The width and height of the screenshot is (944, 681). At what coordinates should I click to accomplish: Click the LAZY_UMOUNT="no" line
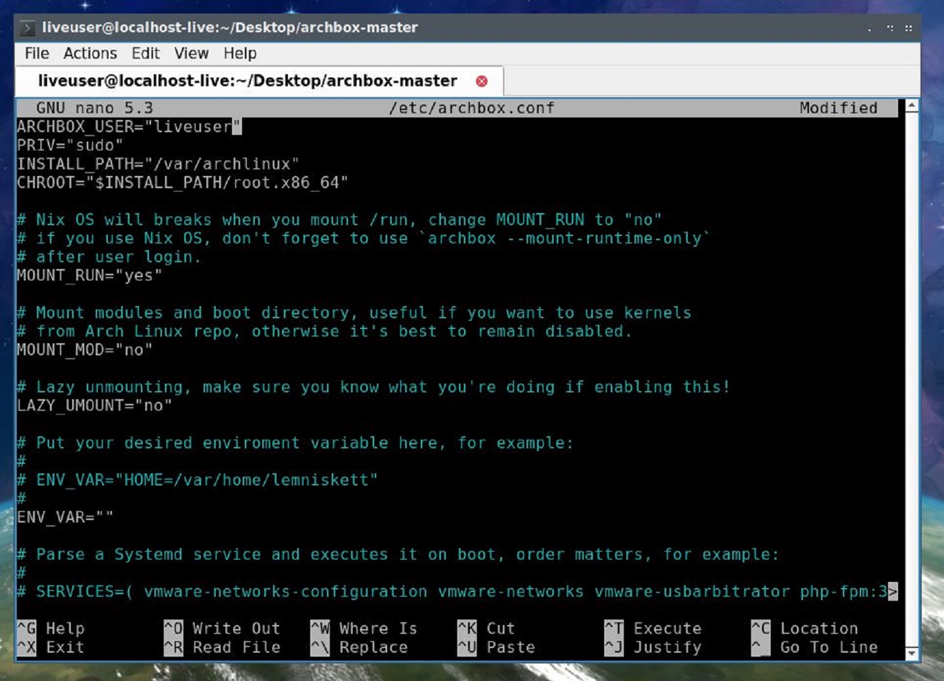coord(94,405)
